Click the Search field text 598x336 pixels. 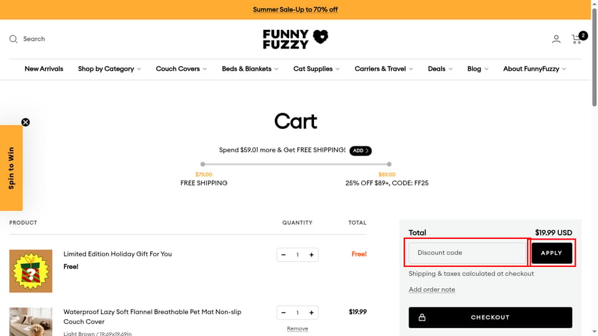pyautogui.click(x=34, y=39)
